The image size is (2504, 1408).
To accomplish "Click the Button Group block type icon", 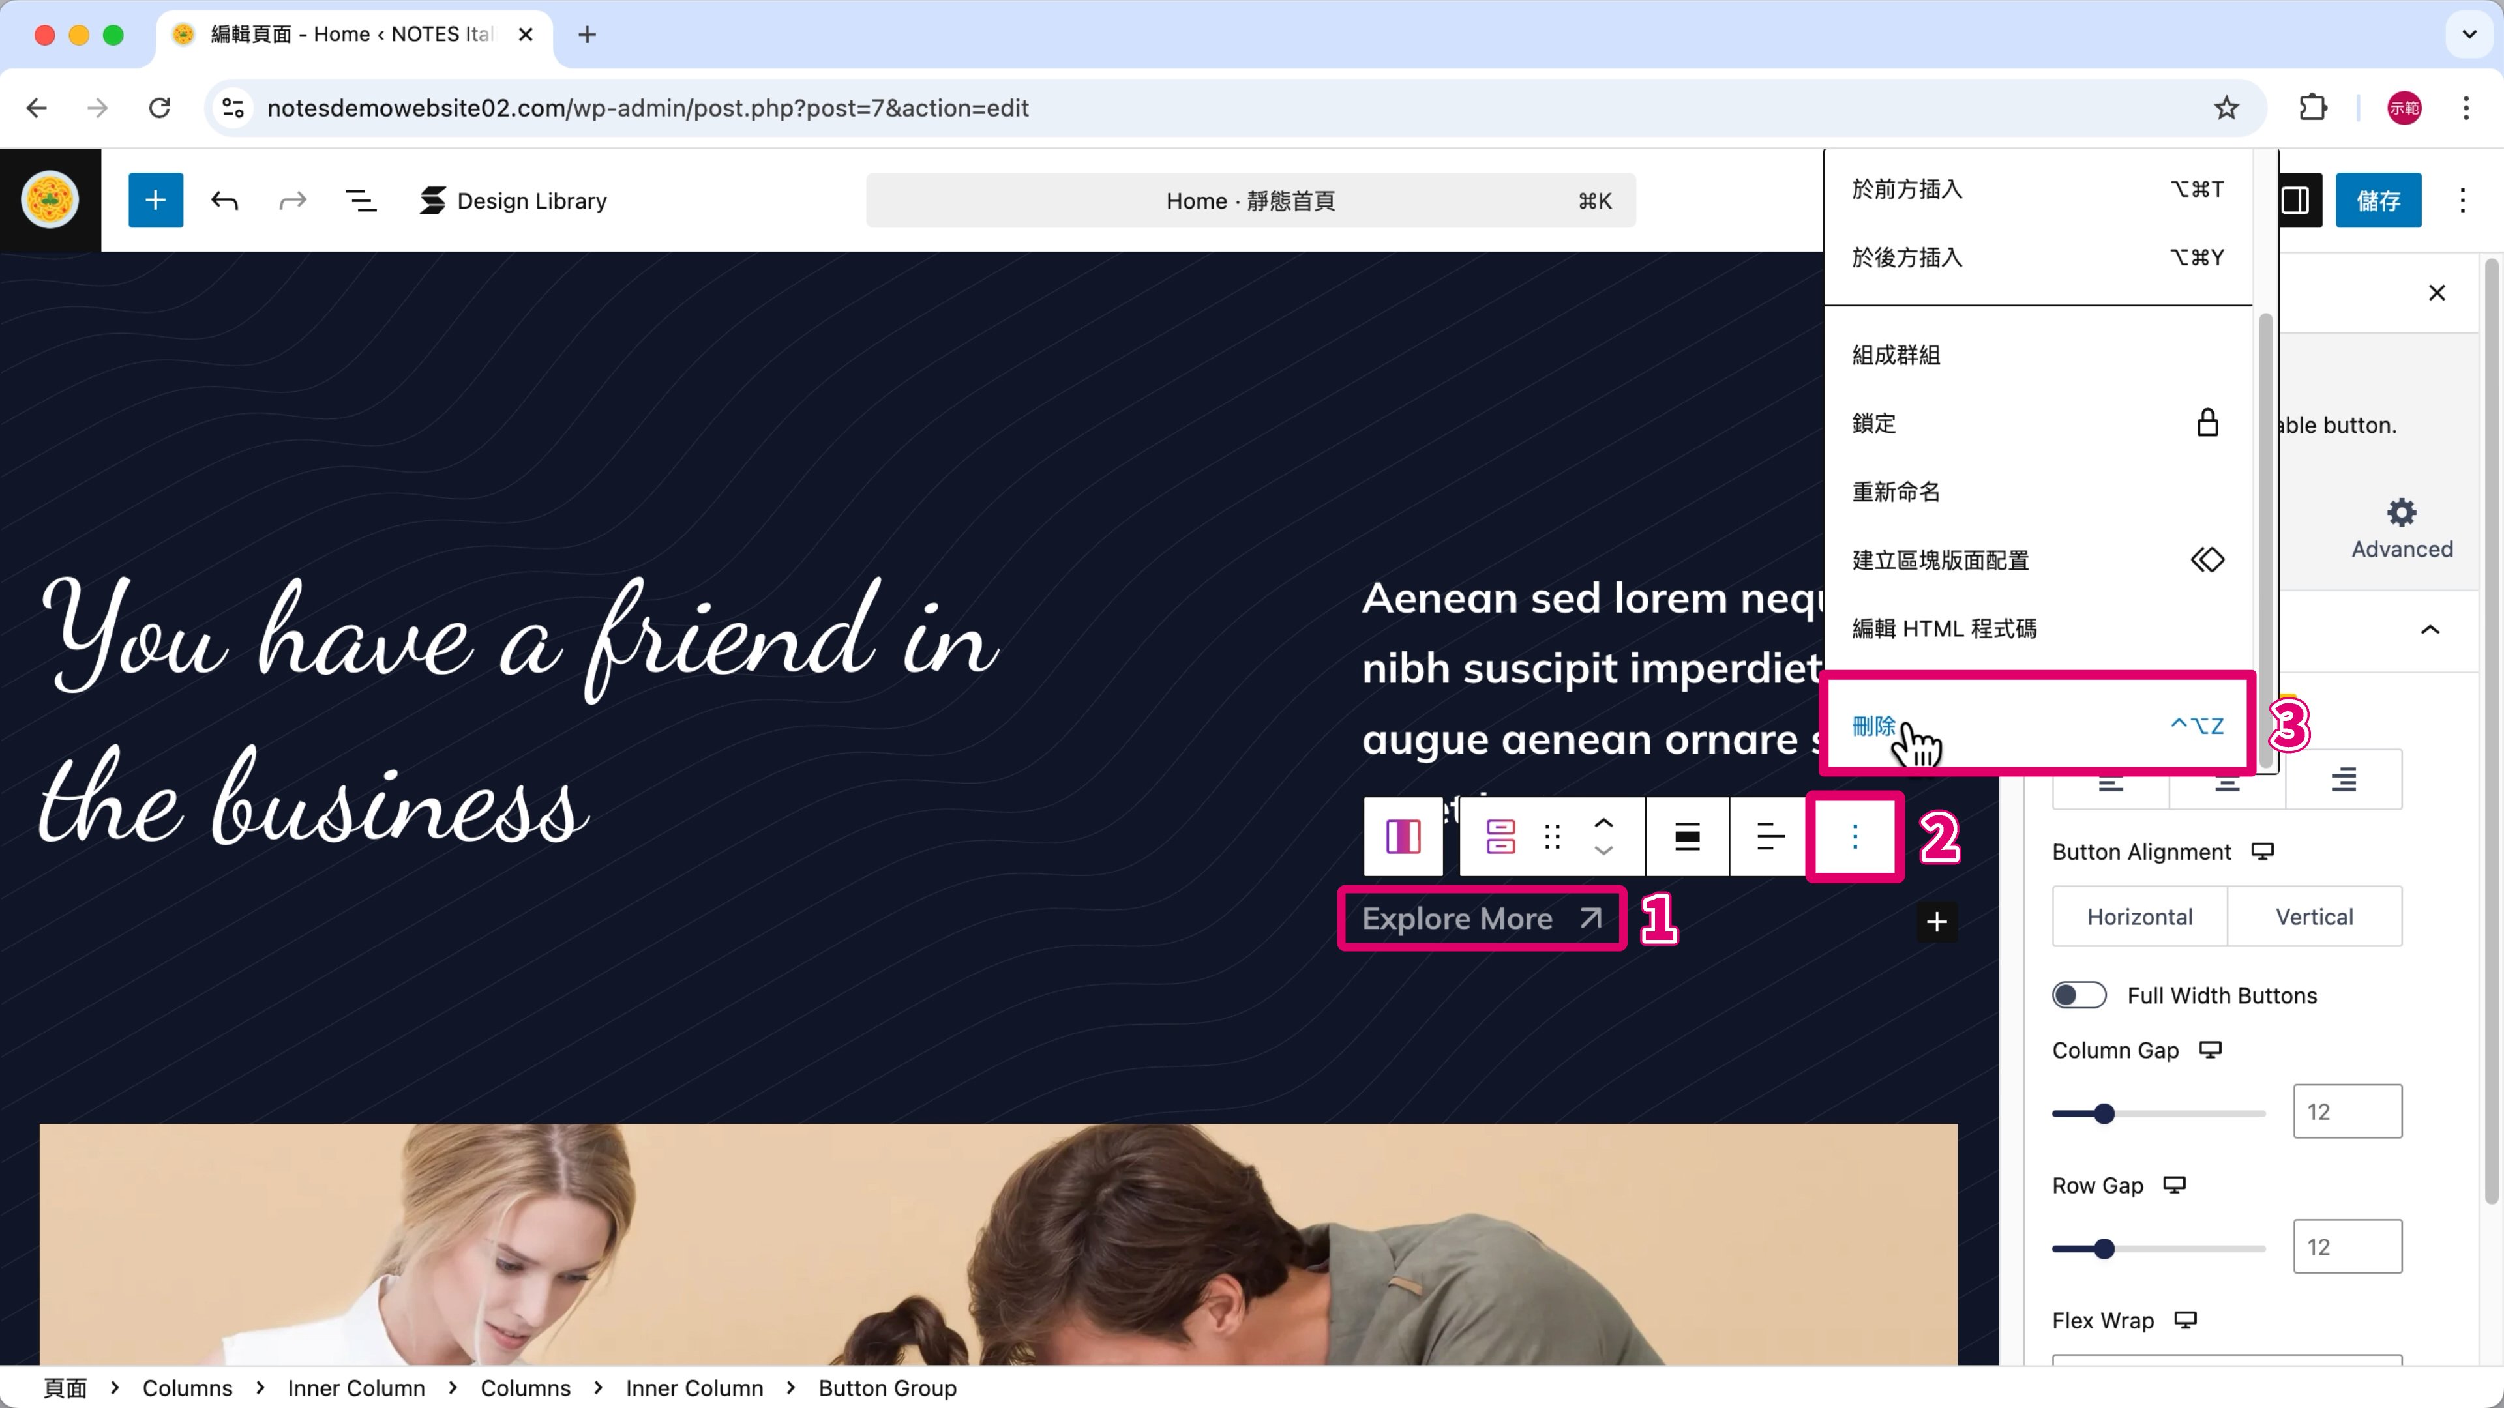I will [x=1501, y=836].
